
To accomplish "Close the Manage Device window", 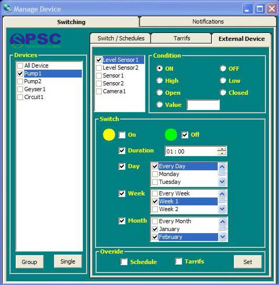I will point(272,8).
